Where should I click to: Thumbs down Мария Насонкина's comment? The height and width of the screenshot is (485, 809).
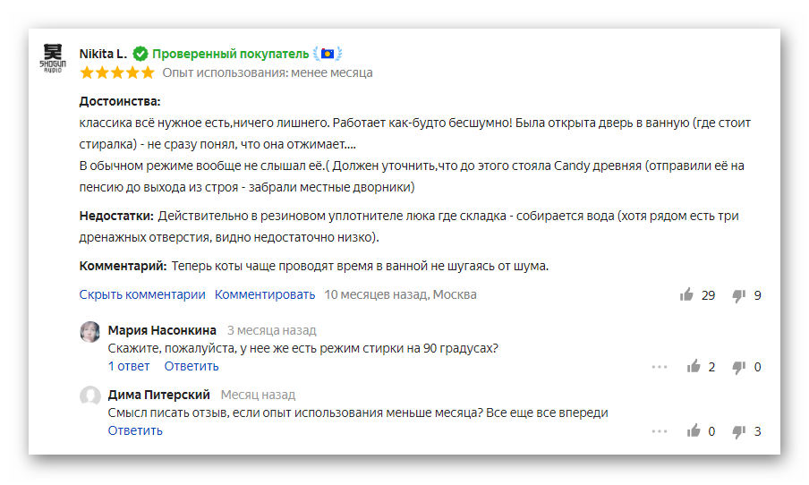pyautogui.click(x=739, y=368)
